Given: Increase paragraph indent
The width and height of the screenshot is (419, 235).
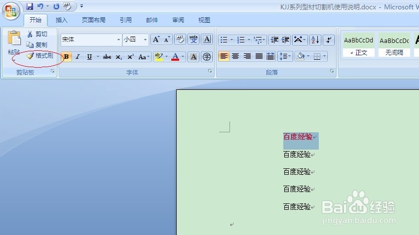Looking at the screenshot, I should coord(285,40).
